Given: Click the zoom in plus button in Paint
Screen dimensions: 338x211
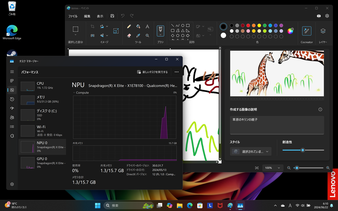Looking at the screenshot, I should click(x=328, y=168).
